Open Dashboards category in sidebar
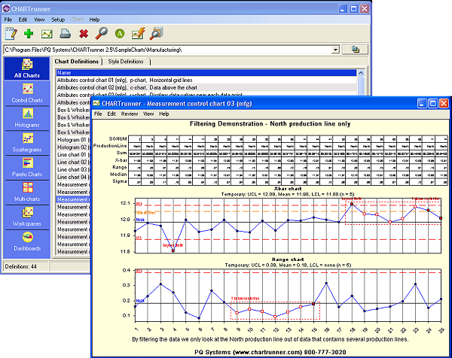Viewport: 452px width, 358px height. click(27, 241)
